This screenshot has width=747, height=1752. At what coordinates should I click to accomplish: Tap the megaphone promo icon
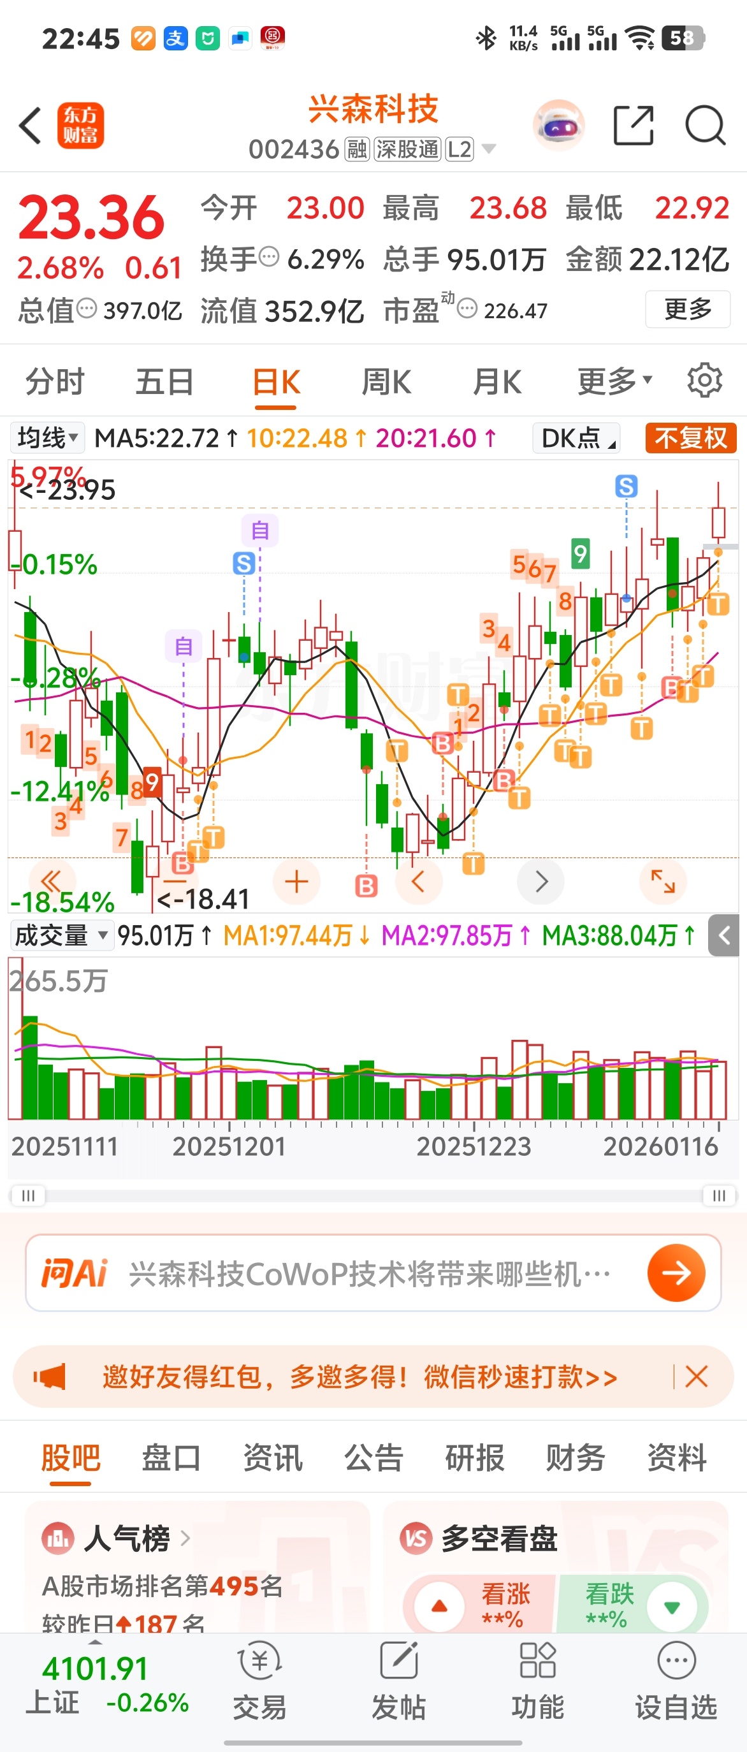click(50, 1377)
